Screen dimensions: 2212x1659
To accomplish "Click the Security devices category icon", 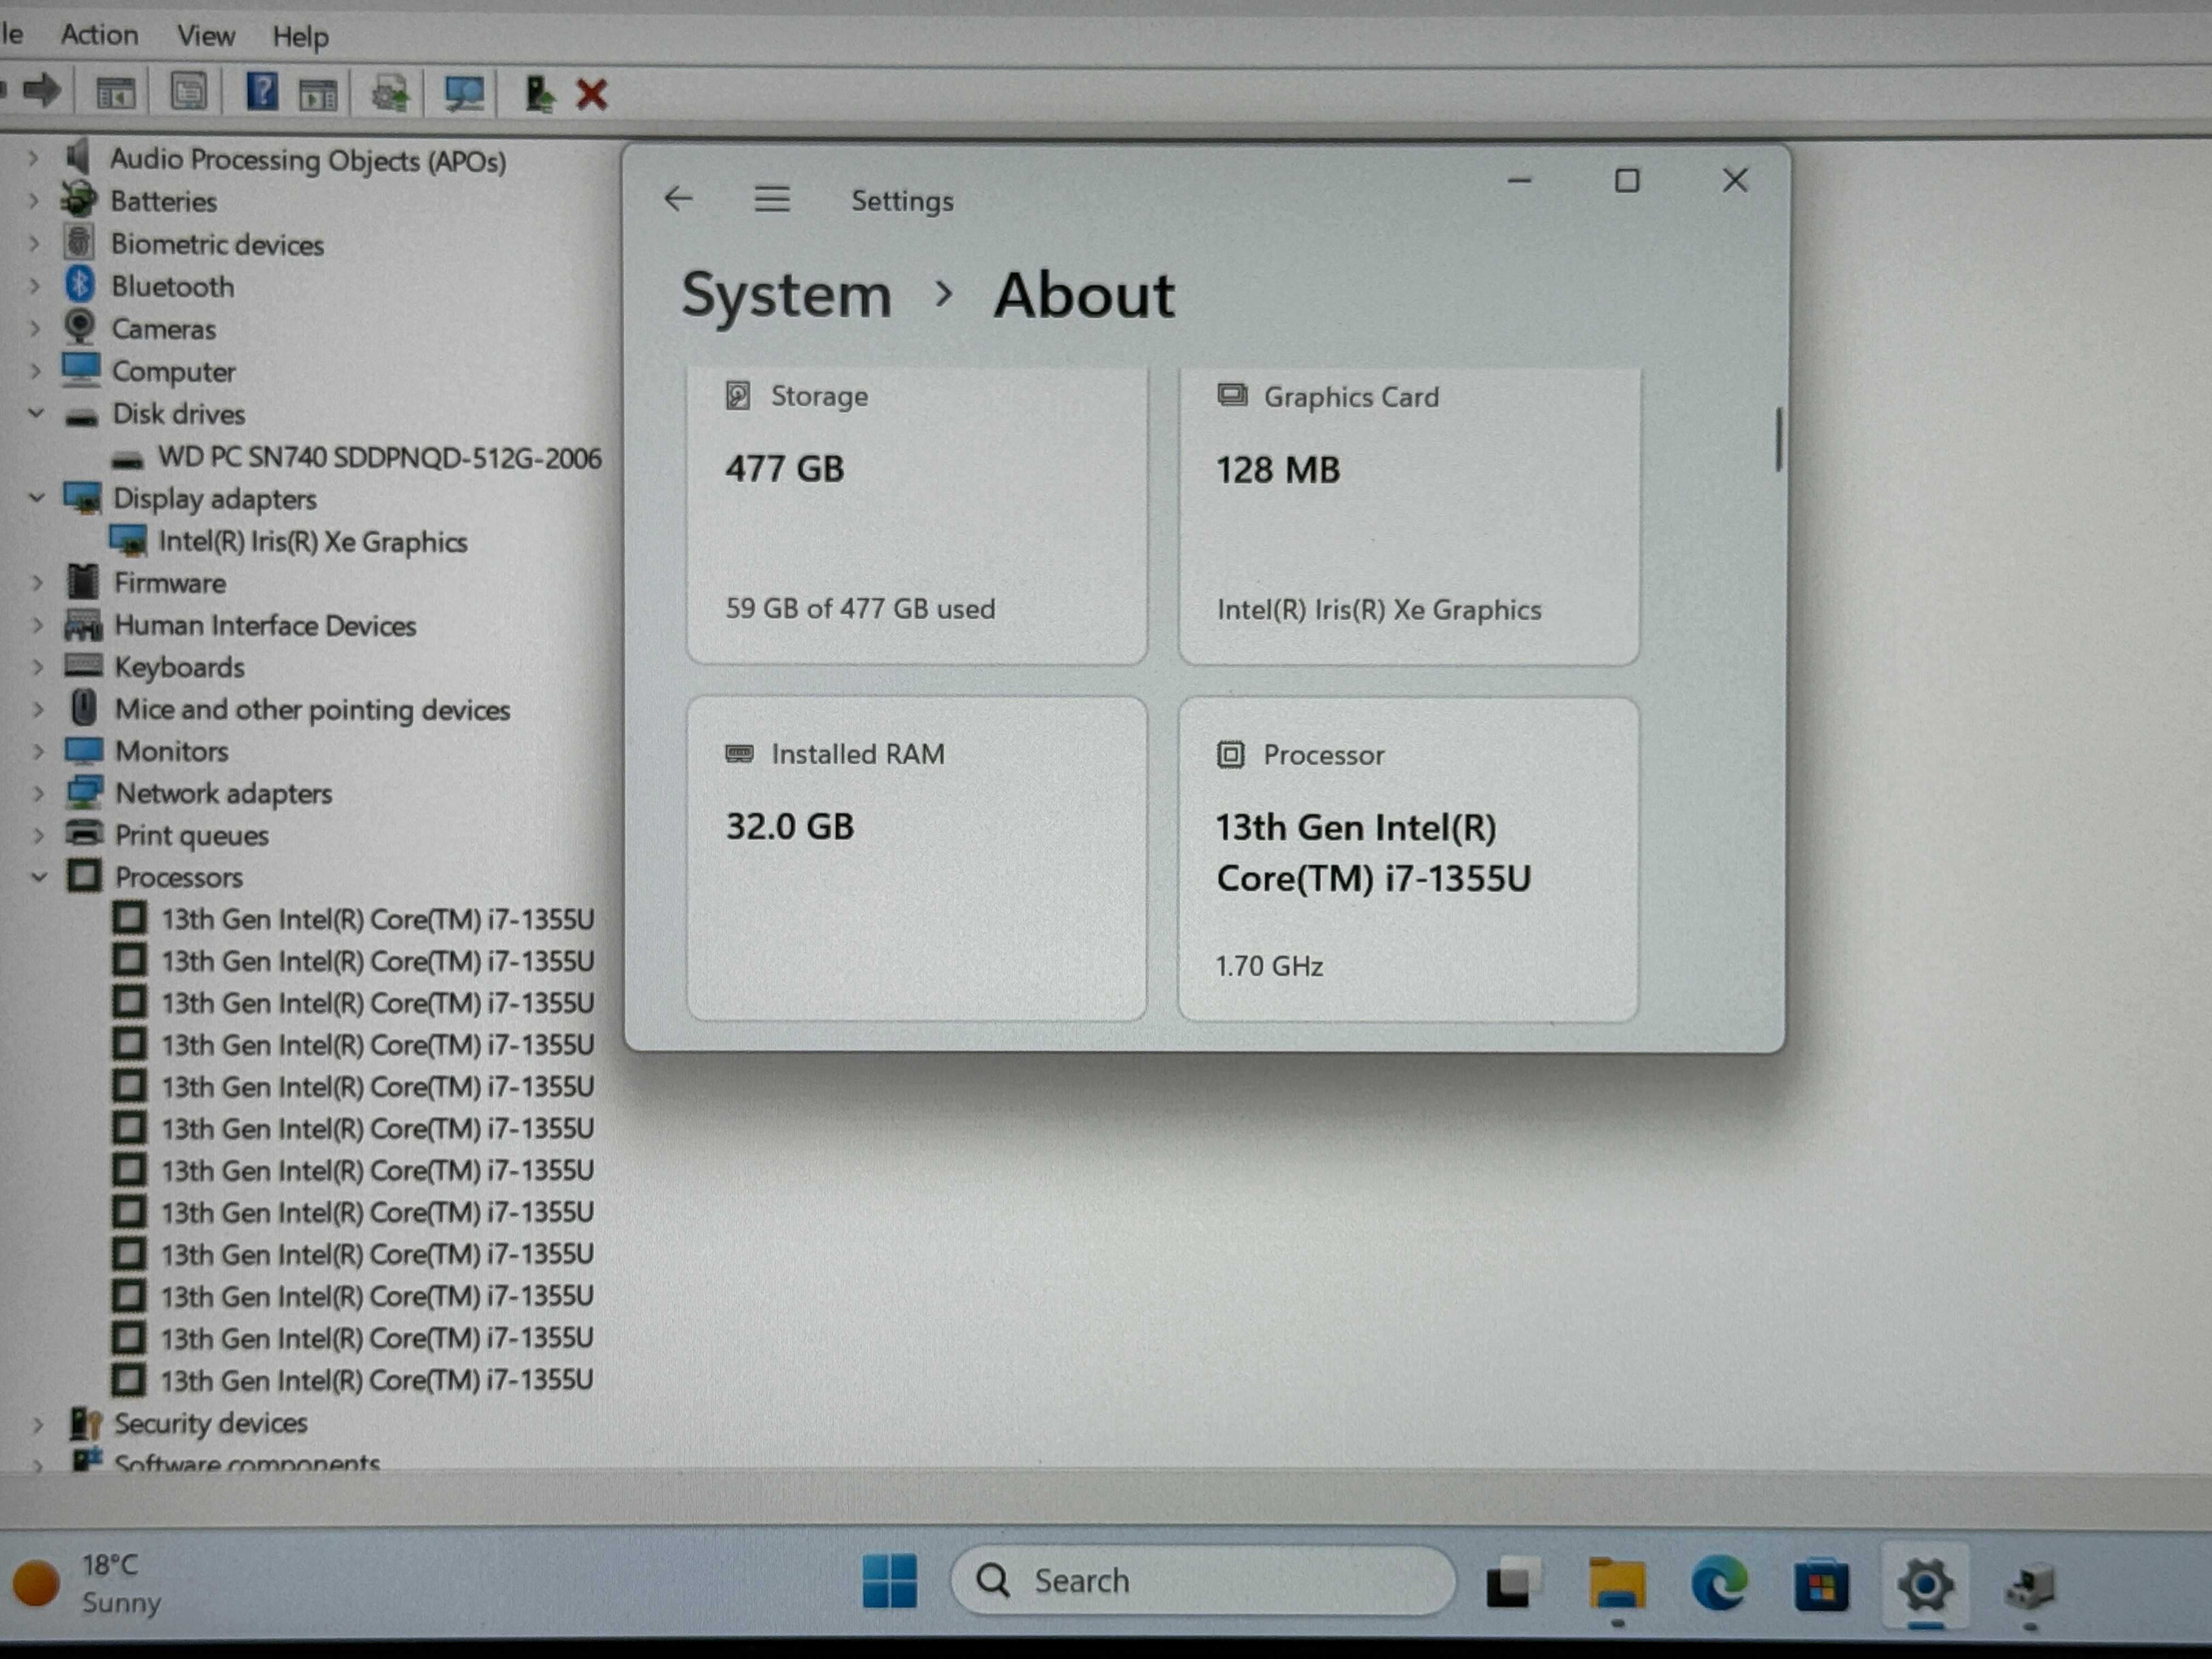I will point(86,1422).
